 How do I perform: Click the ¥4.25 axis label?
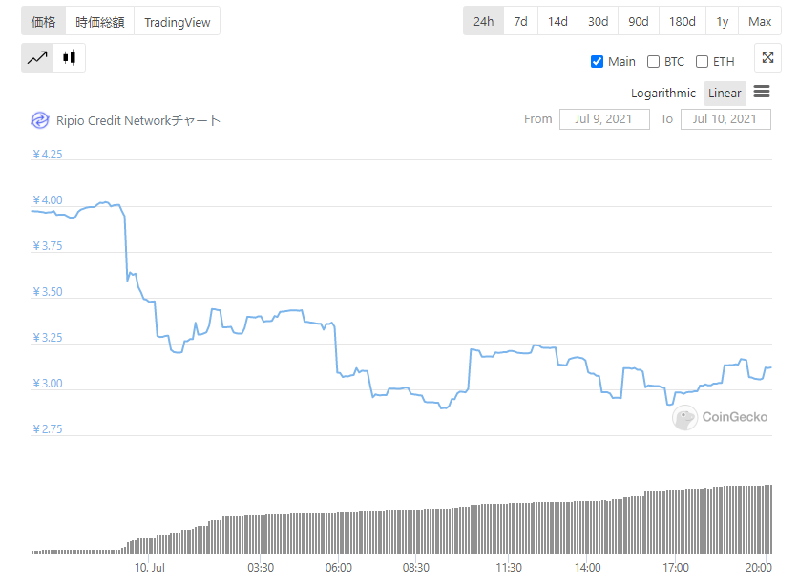point(48,155)
